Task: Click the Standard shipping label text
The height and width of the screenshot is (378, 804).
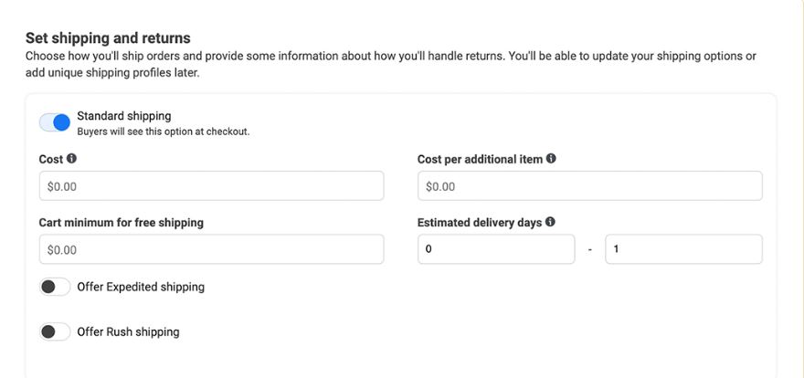Action: tap(124, 116)
